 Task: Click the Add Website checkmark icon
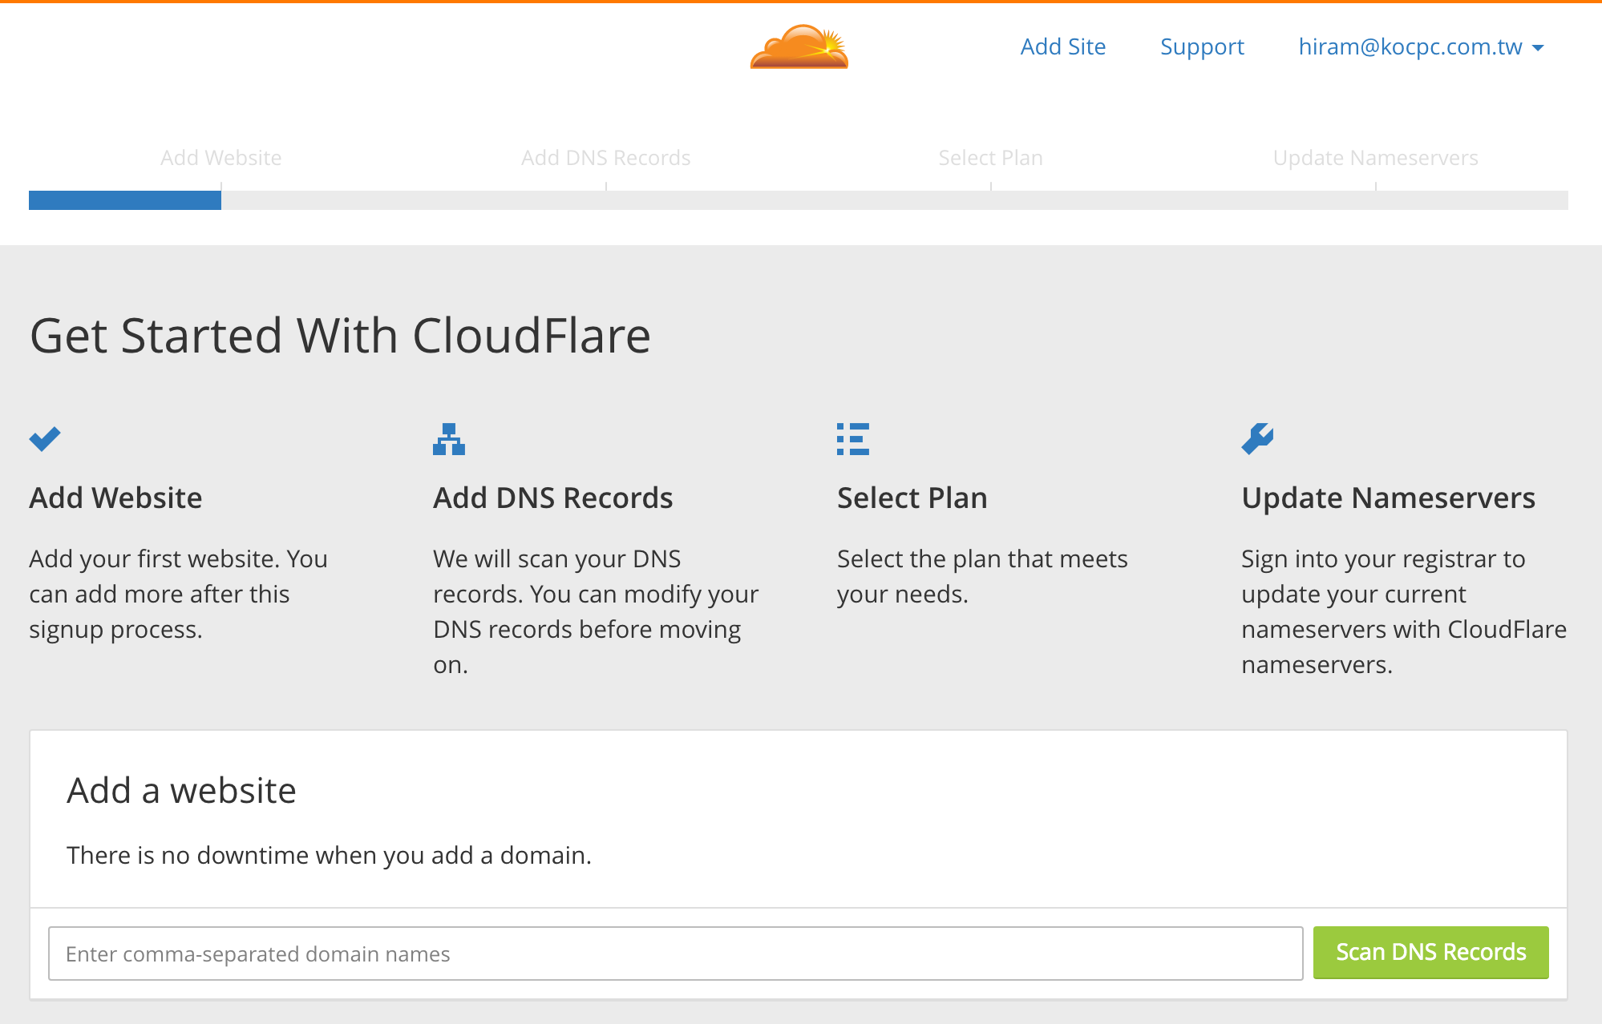45,439
